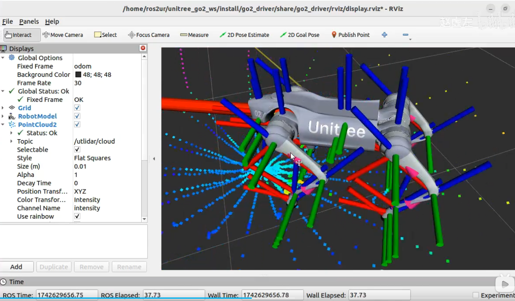
Task: Open the toolbar overflow arrow
Action: (410, 40)
